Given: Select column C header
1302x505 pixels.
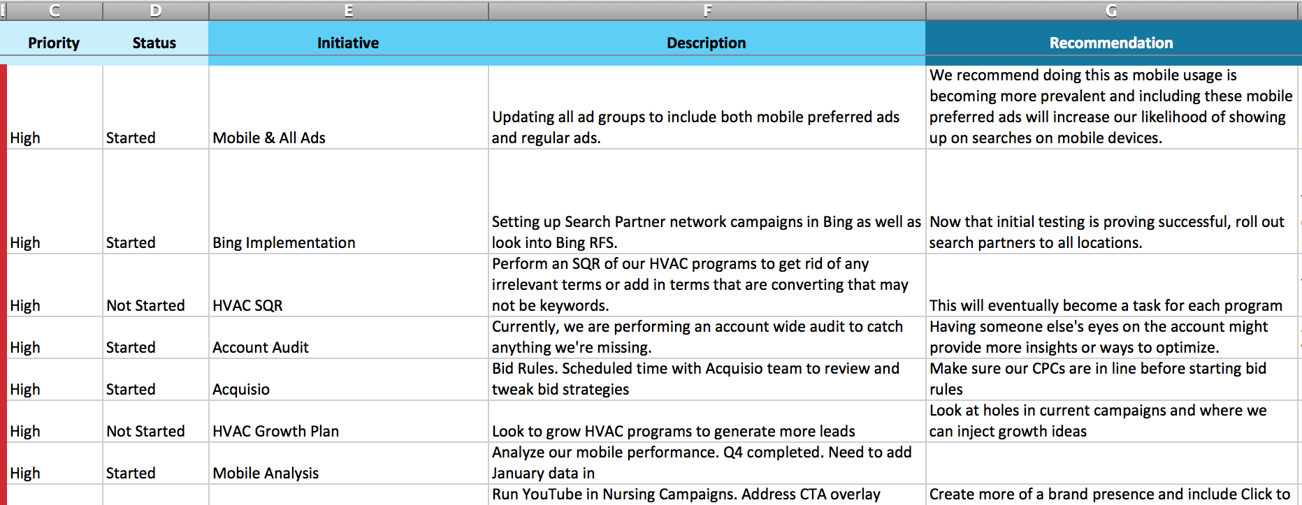Looking at the screenshot, I should [54, 10].
